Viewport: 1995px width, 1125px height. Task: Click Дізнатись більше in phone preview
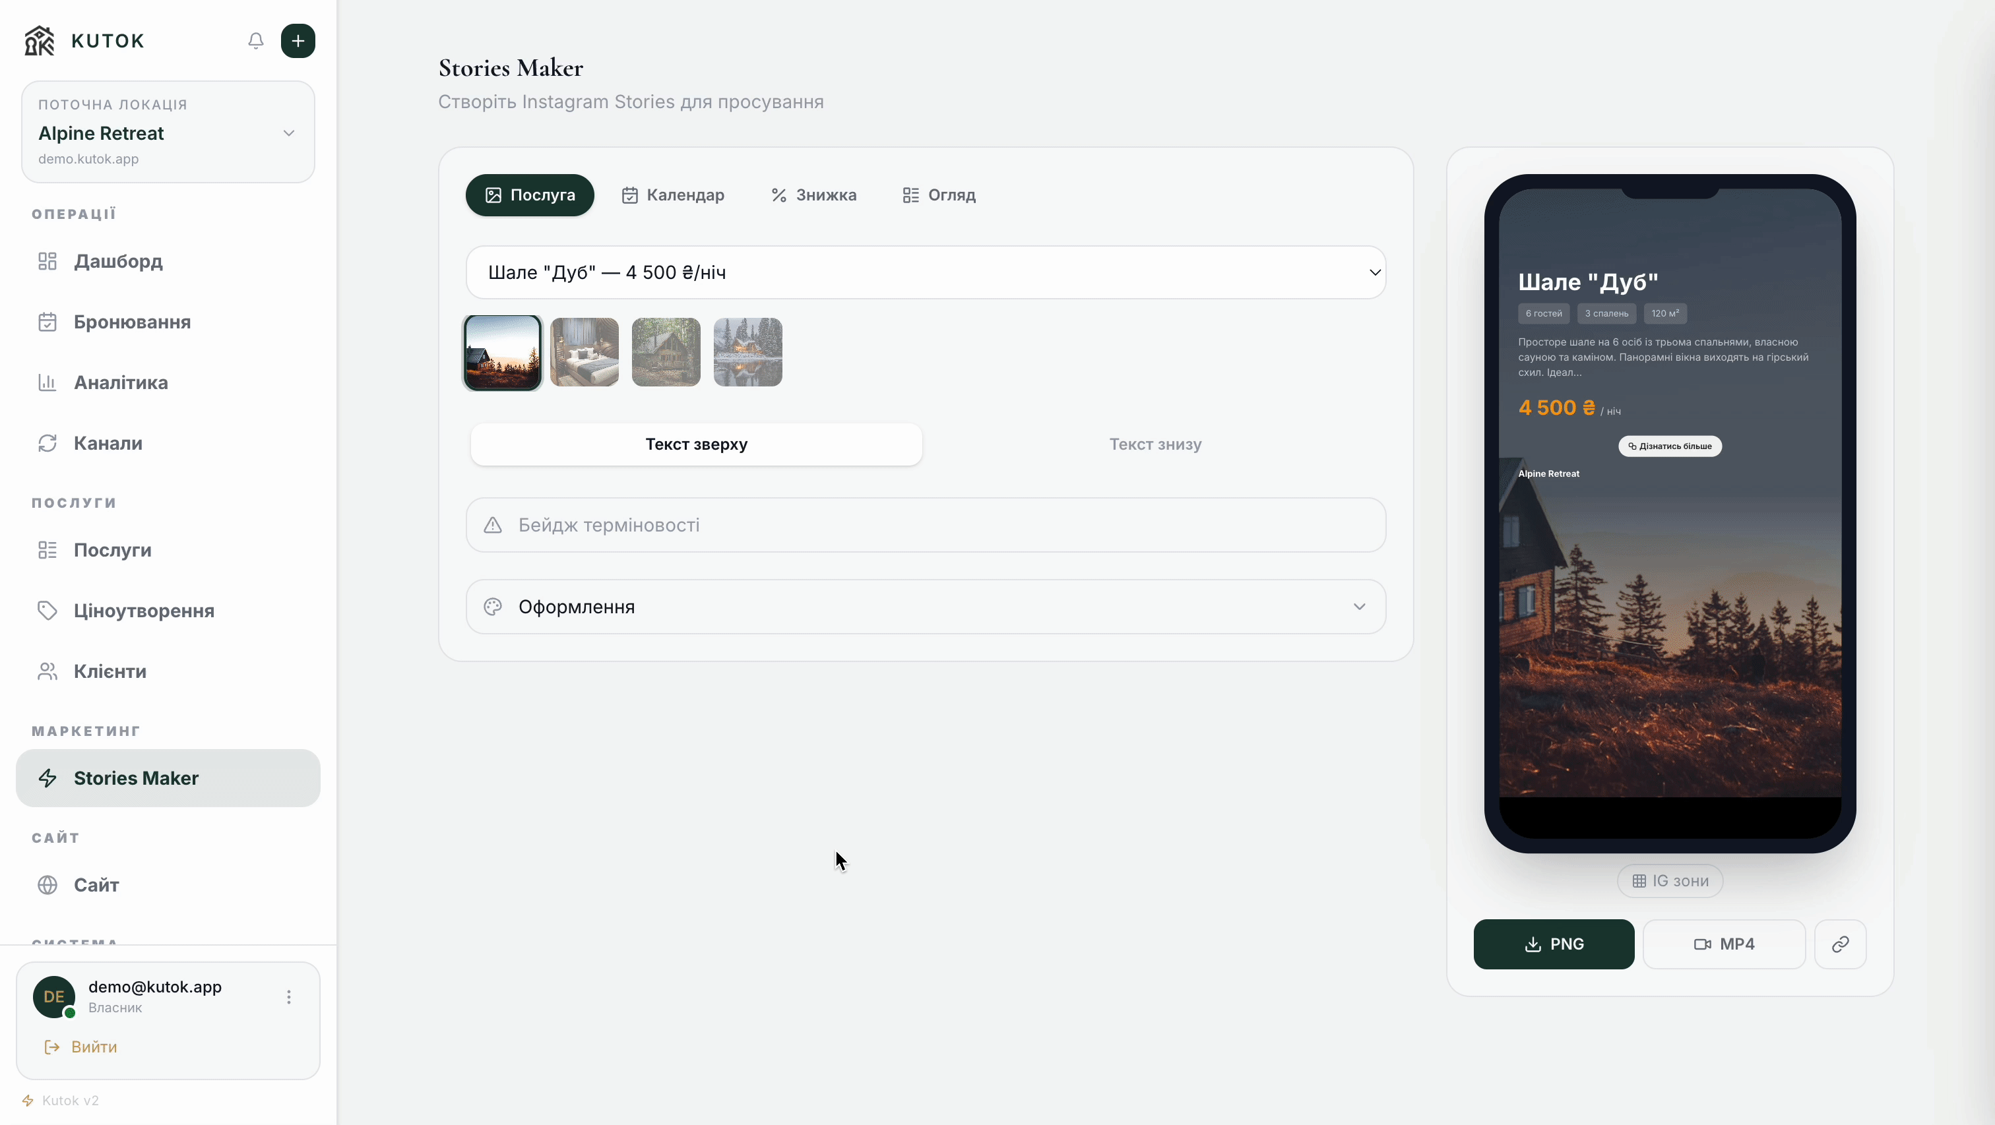1670,446
